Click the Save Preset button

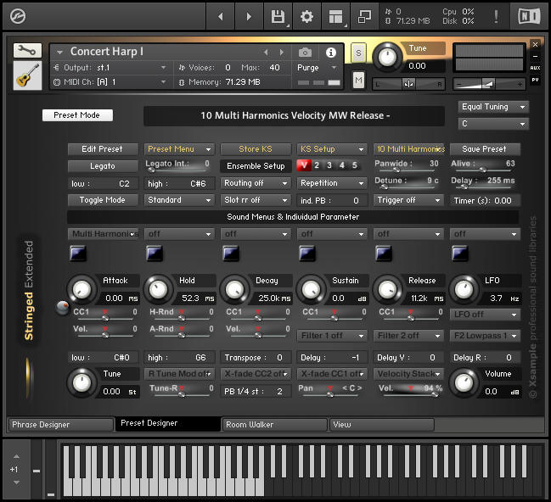coord(485,149)
